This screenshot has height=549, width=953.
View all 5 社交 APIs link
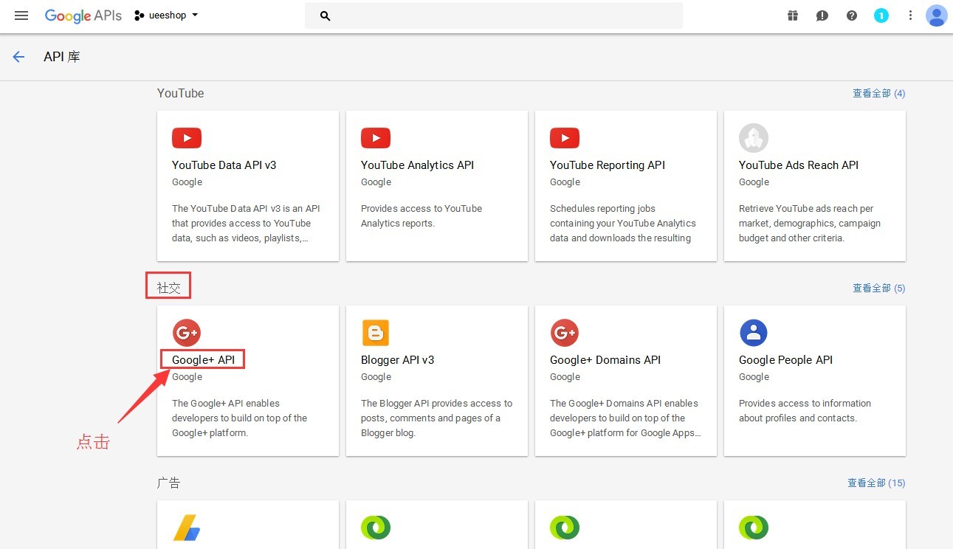pos(878,289)
